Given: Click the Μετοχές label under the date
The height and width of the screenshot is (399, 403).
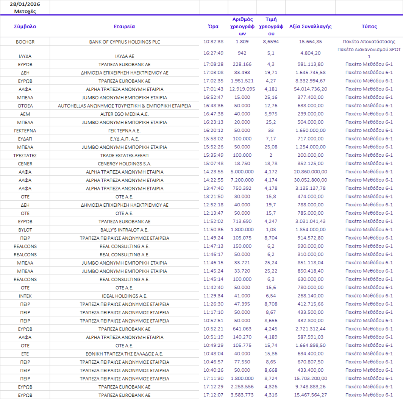Looking at the screenshot, I should click(x=25, y=11).
